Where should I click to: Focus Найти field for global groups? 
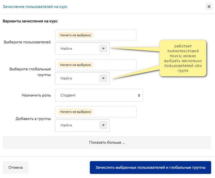[77, 78]
